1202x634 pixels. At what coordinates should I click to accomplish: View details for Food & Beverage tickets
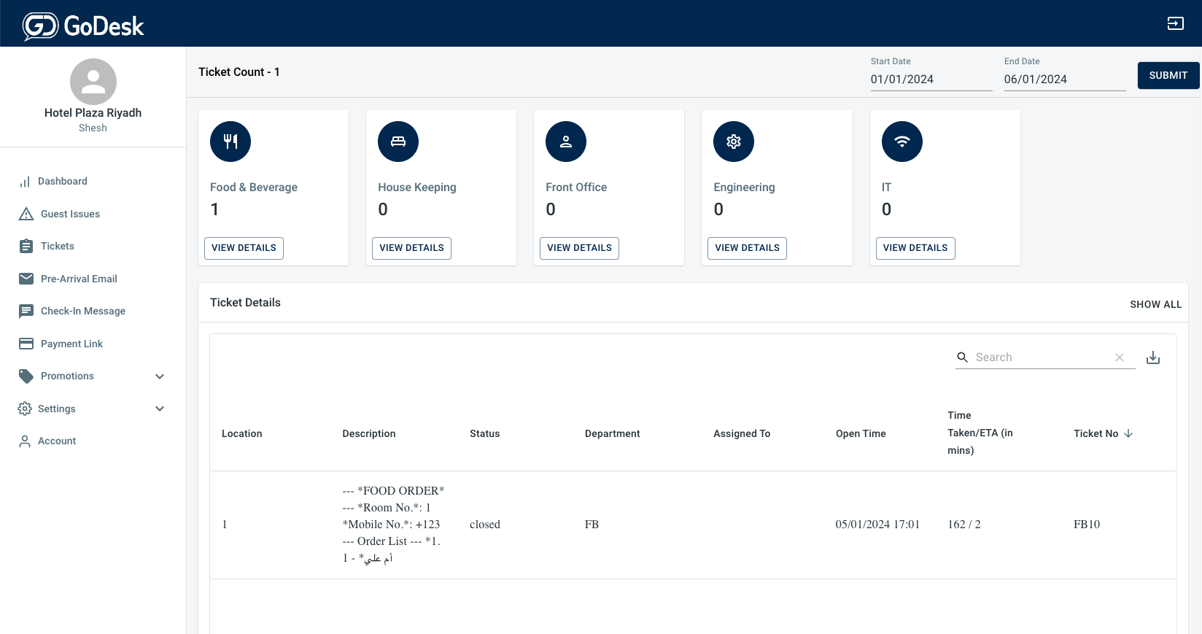[244, 248]
